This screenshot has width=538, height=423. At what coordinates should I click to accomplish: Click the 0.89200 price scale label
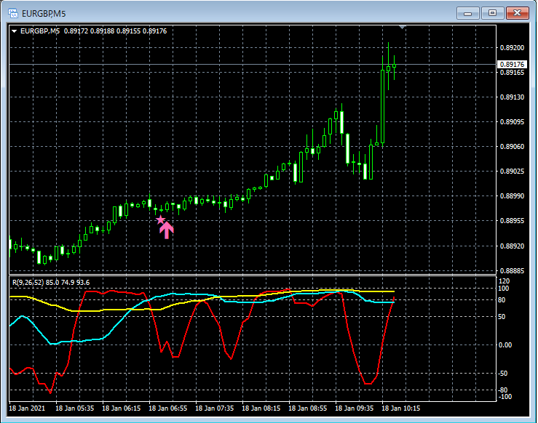pos(512,48)
